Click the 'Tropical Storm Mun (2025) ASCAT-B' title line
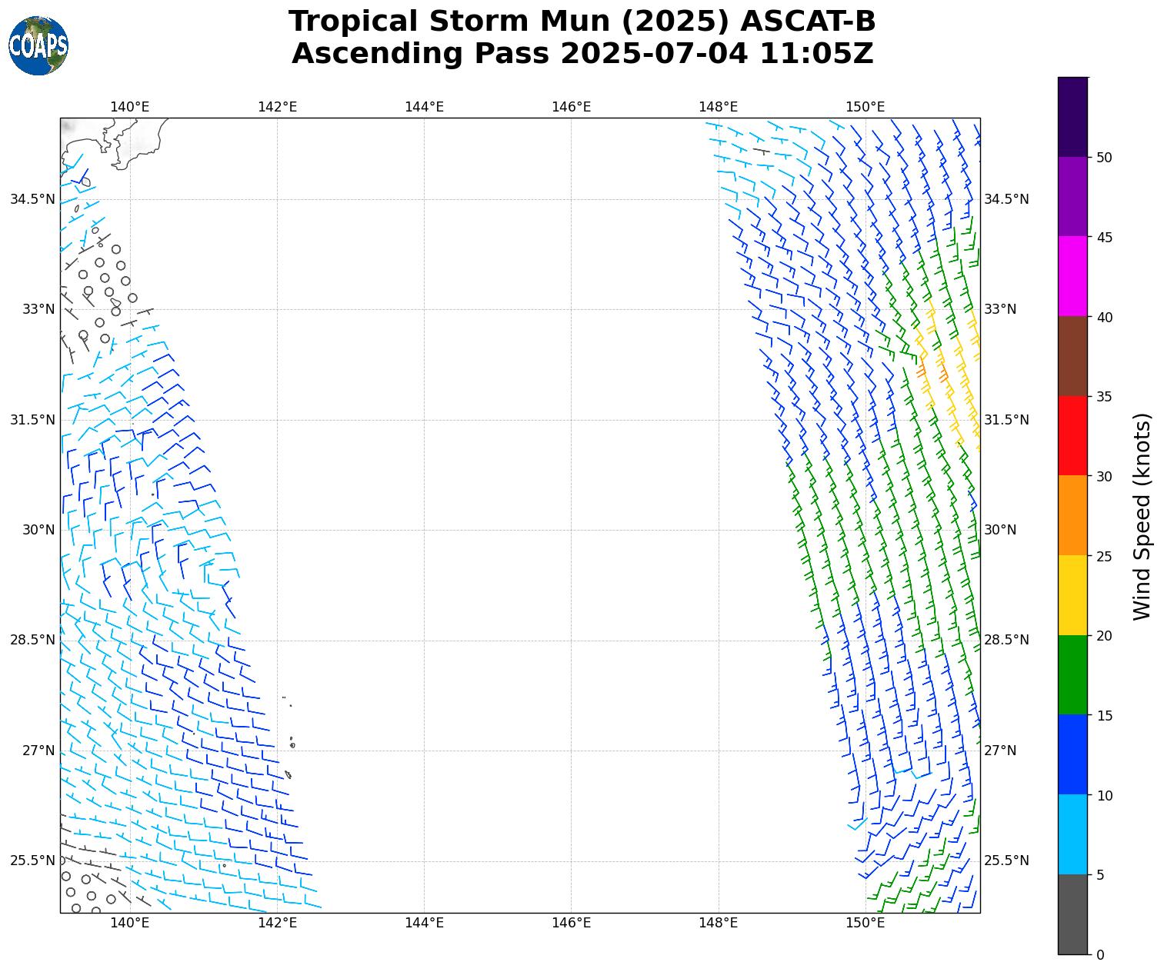This screenshot has width=1164, height=972. 582,22
